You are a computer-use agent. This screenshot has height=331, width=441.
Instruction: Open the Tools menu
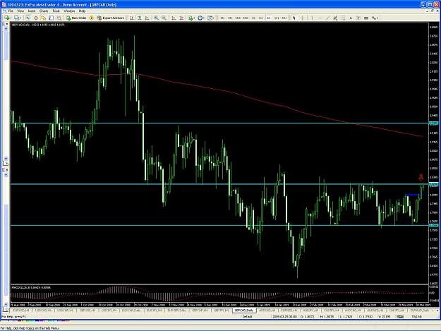[56, 11]
